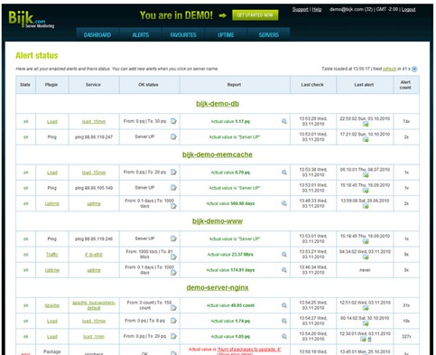This screenshot has height=355, width=436.
Task: Open server bijk-demo-memcache
Action: (218, 154)
